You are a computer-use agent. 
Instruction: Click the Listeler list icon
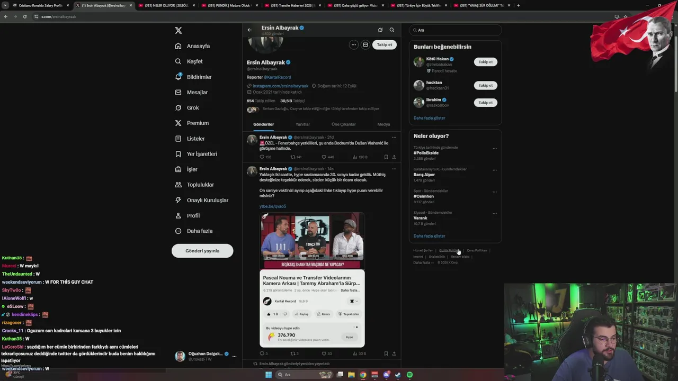click(x=179, y=139)
